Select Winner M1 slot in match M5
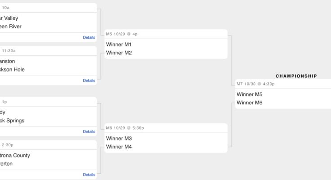The width and height of the screenshot is (331, 180). (x=119, y=45)
